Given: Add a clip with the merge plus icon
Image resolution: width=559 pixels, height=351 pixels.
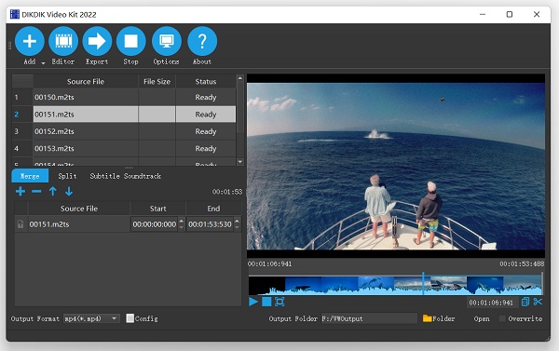Looking at the screenshot, I should (20, 192).
